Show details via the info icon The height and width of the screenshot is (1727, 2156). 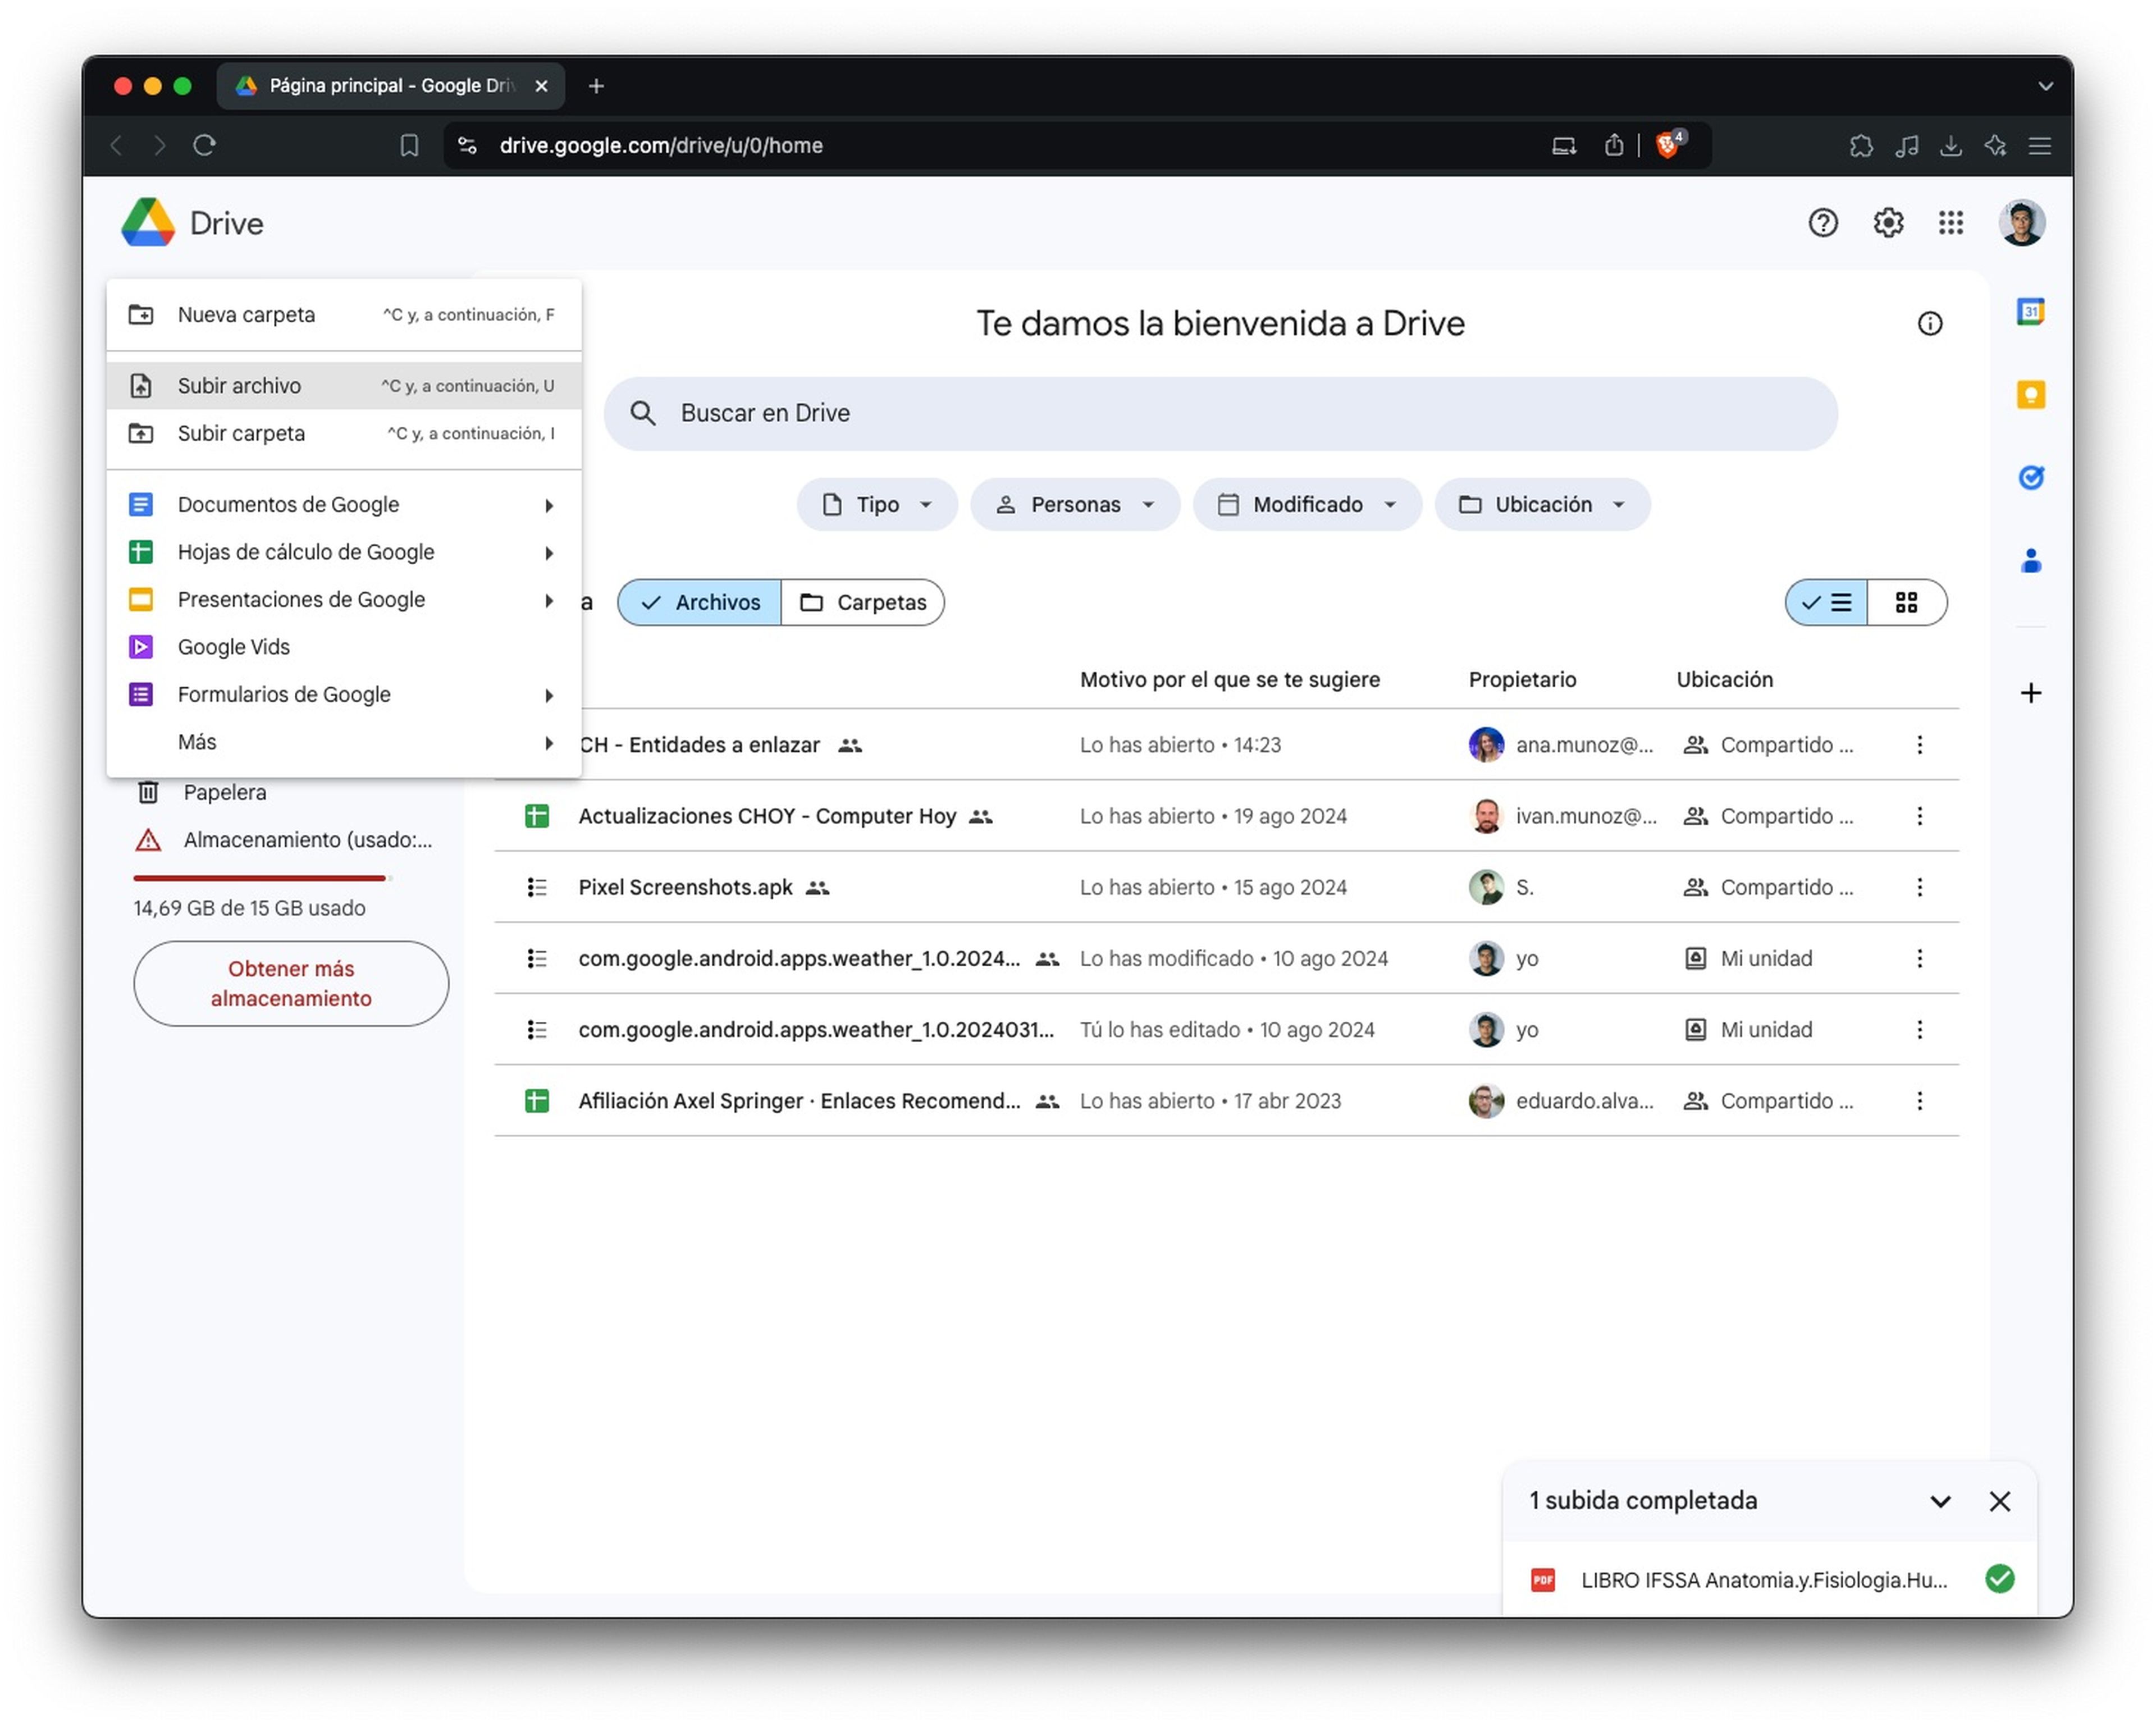tap(1929, 323)
